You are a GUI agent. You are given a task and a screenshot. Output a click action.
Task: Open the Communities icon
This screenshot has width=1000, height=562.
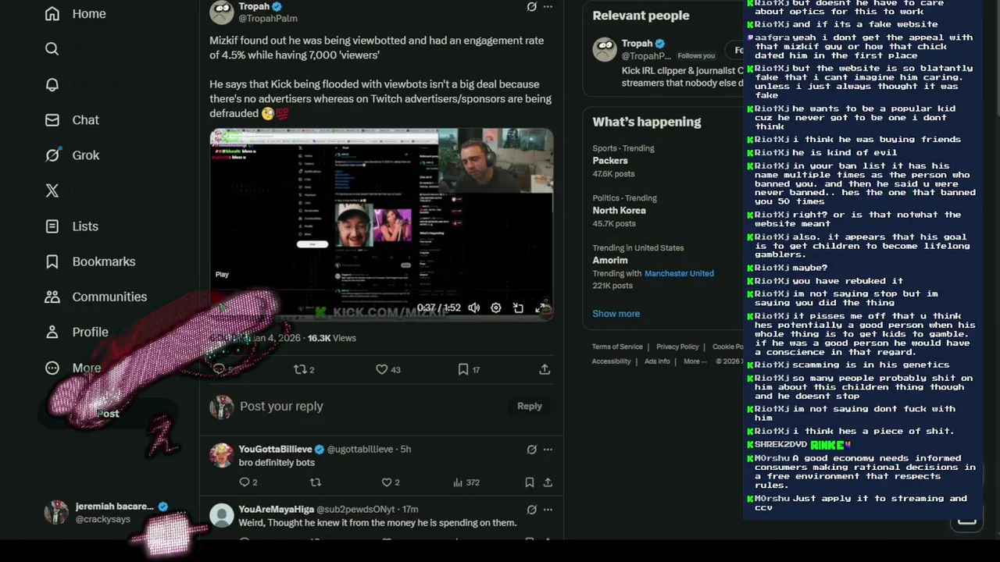point(52,297)
